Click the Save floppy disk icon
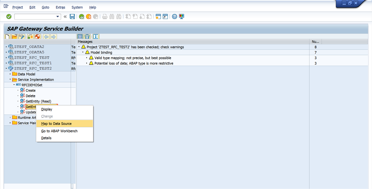This screenshot has width=372, height=189. 72,16
